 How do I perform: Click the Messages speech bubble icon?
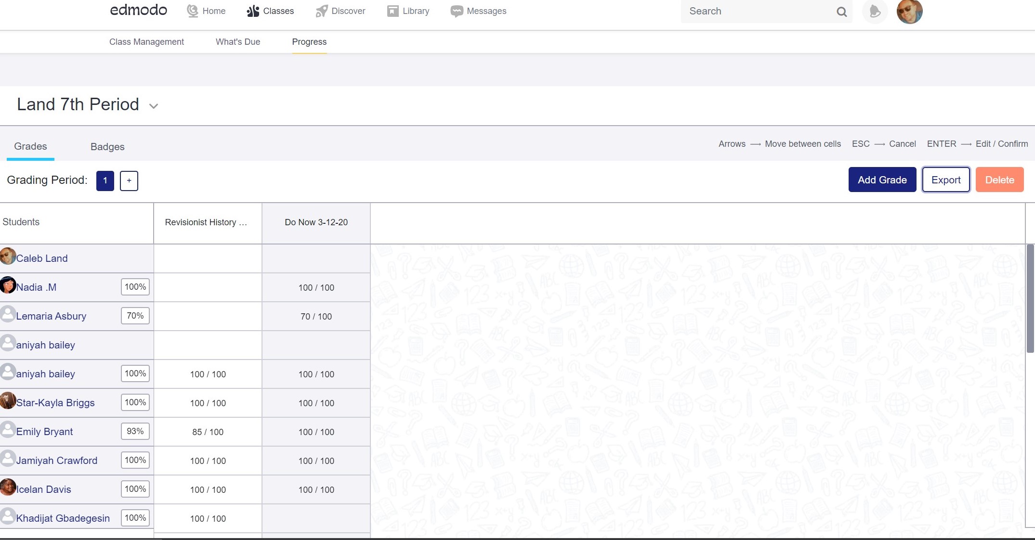(457, 11)
